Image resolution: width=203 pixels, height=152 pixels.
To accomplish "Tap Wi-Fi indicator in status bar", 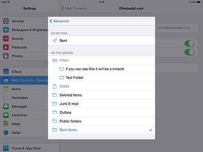I will click(9, 2).
